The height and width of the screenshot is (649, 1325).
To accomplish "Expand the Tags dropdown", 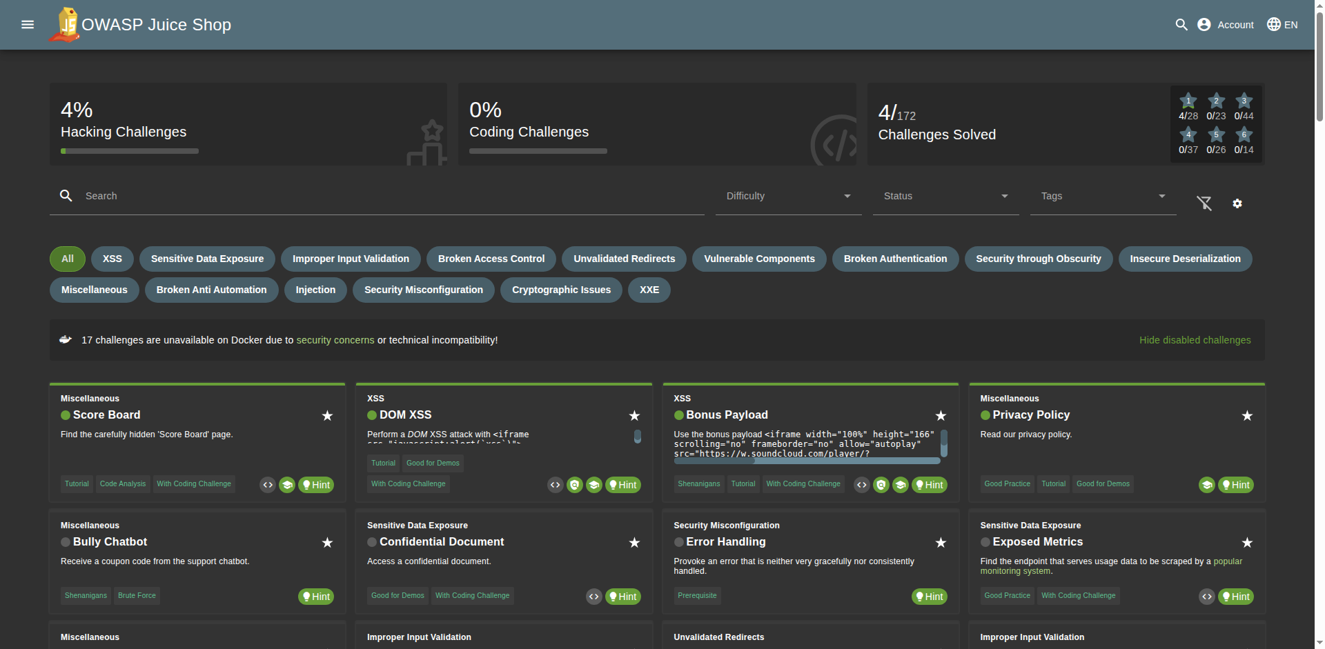I will click(x=1103, y=197).
